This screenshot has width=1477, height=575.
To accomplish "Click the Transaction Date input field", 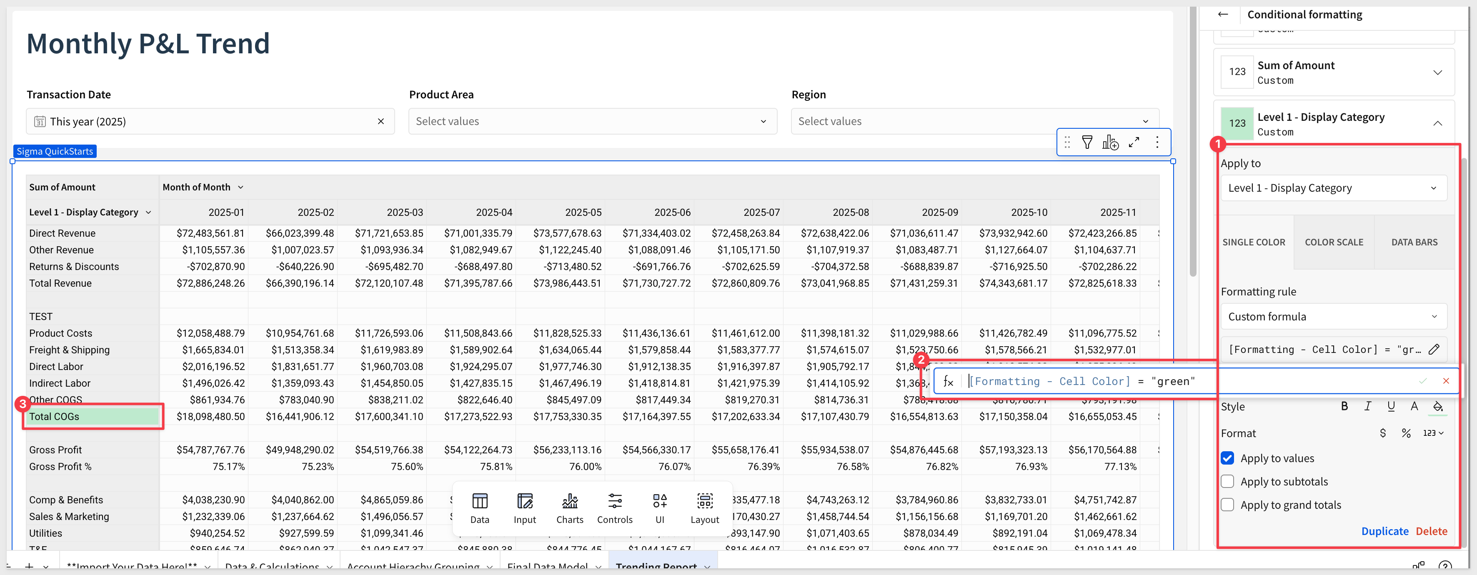I will [210, 122].
